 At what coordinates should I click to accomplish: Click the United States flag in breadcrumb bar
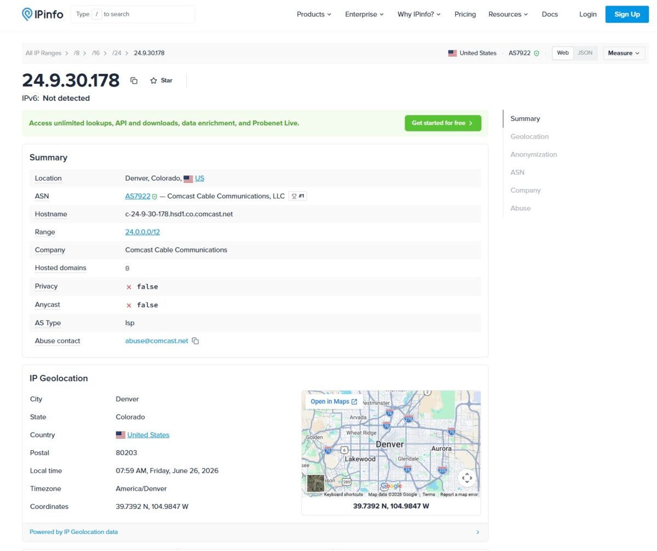pos(452,53)
